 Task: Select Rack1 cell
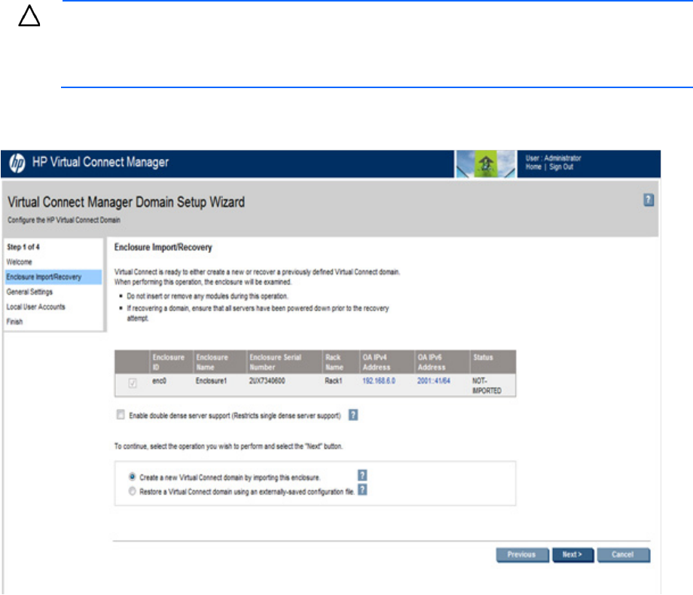point(334,380)
